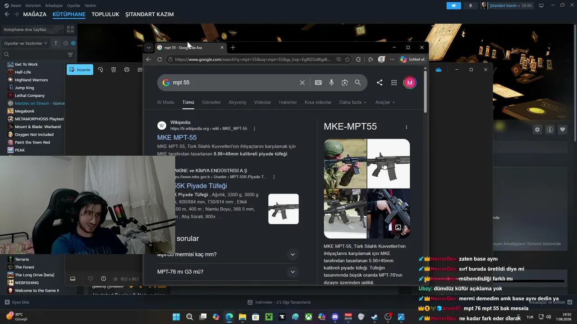
Task: Expand Daha fazla search options
Action: 353,102
